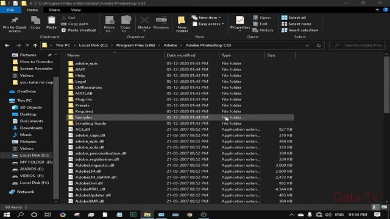Select Local Disk (C:) in the sidebar
390x219 pixels.
pos(34,155)
